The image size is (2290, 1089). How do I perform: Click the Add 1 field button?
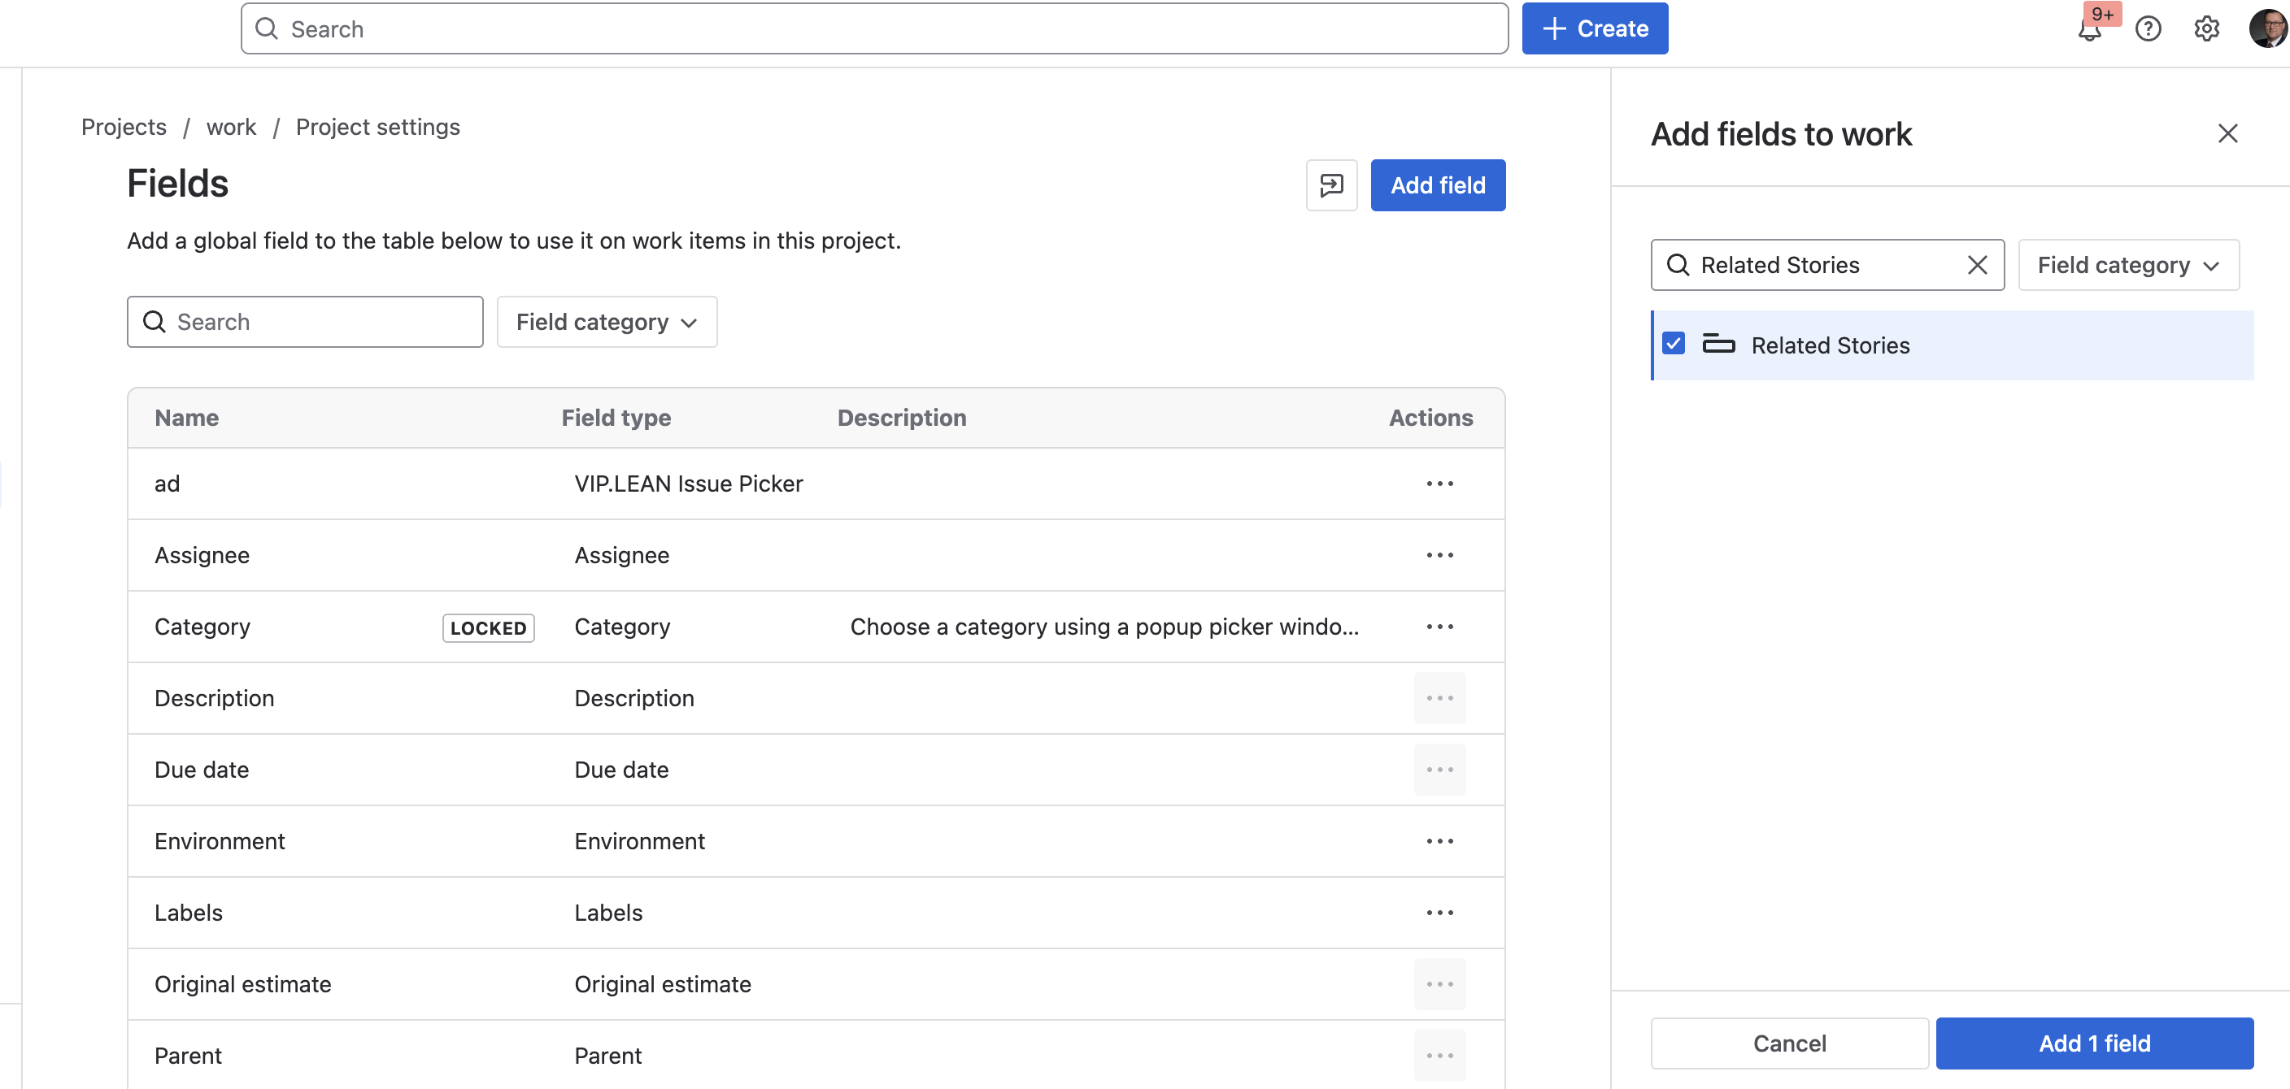[x=2093, y=1043]
